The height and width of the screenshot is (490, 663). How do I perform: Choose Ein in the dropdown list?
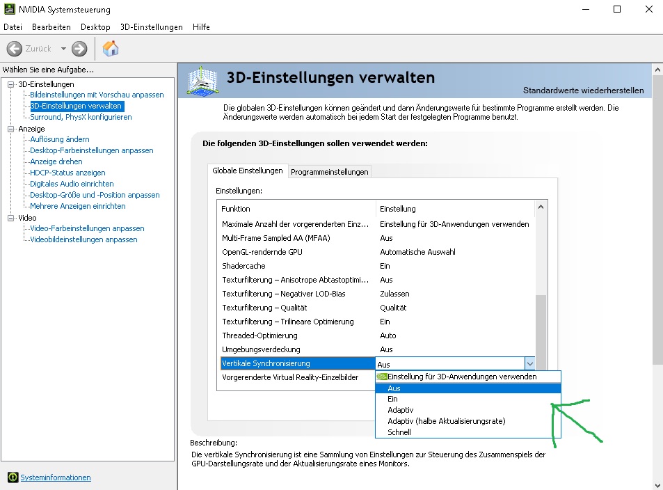pyautogui.click(x=468, y=399)
